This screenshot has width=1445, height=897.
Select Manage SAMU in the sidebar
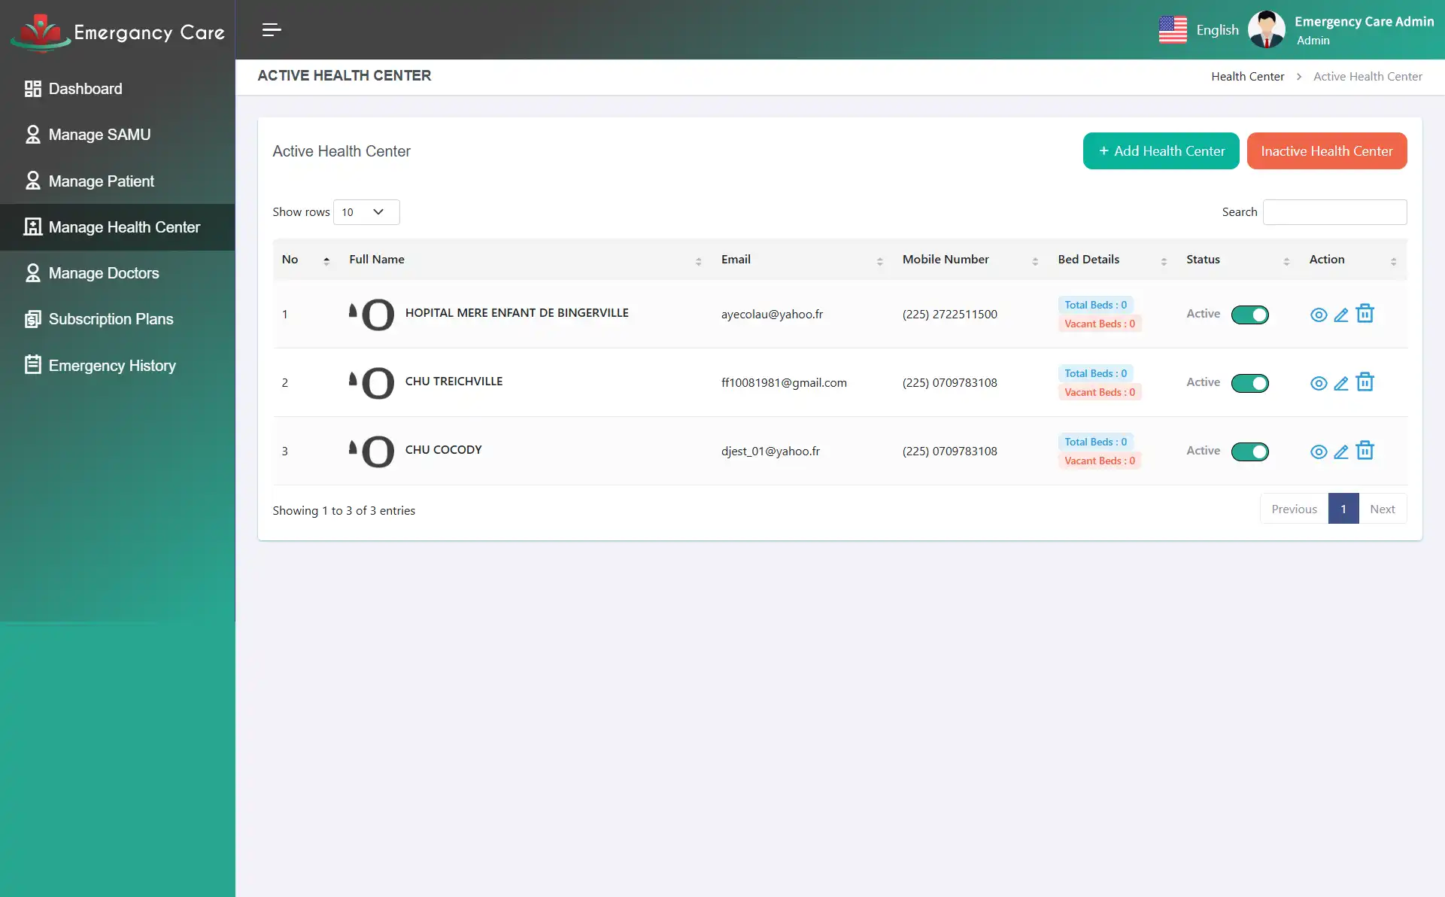click(x=99, y=134)
